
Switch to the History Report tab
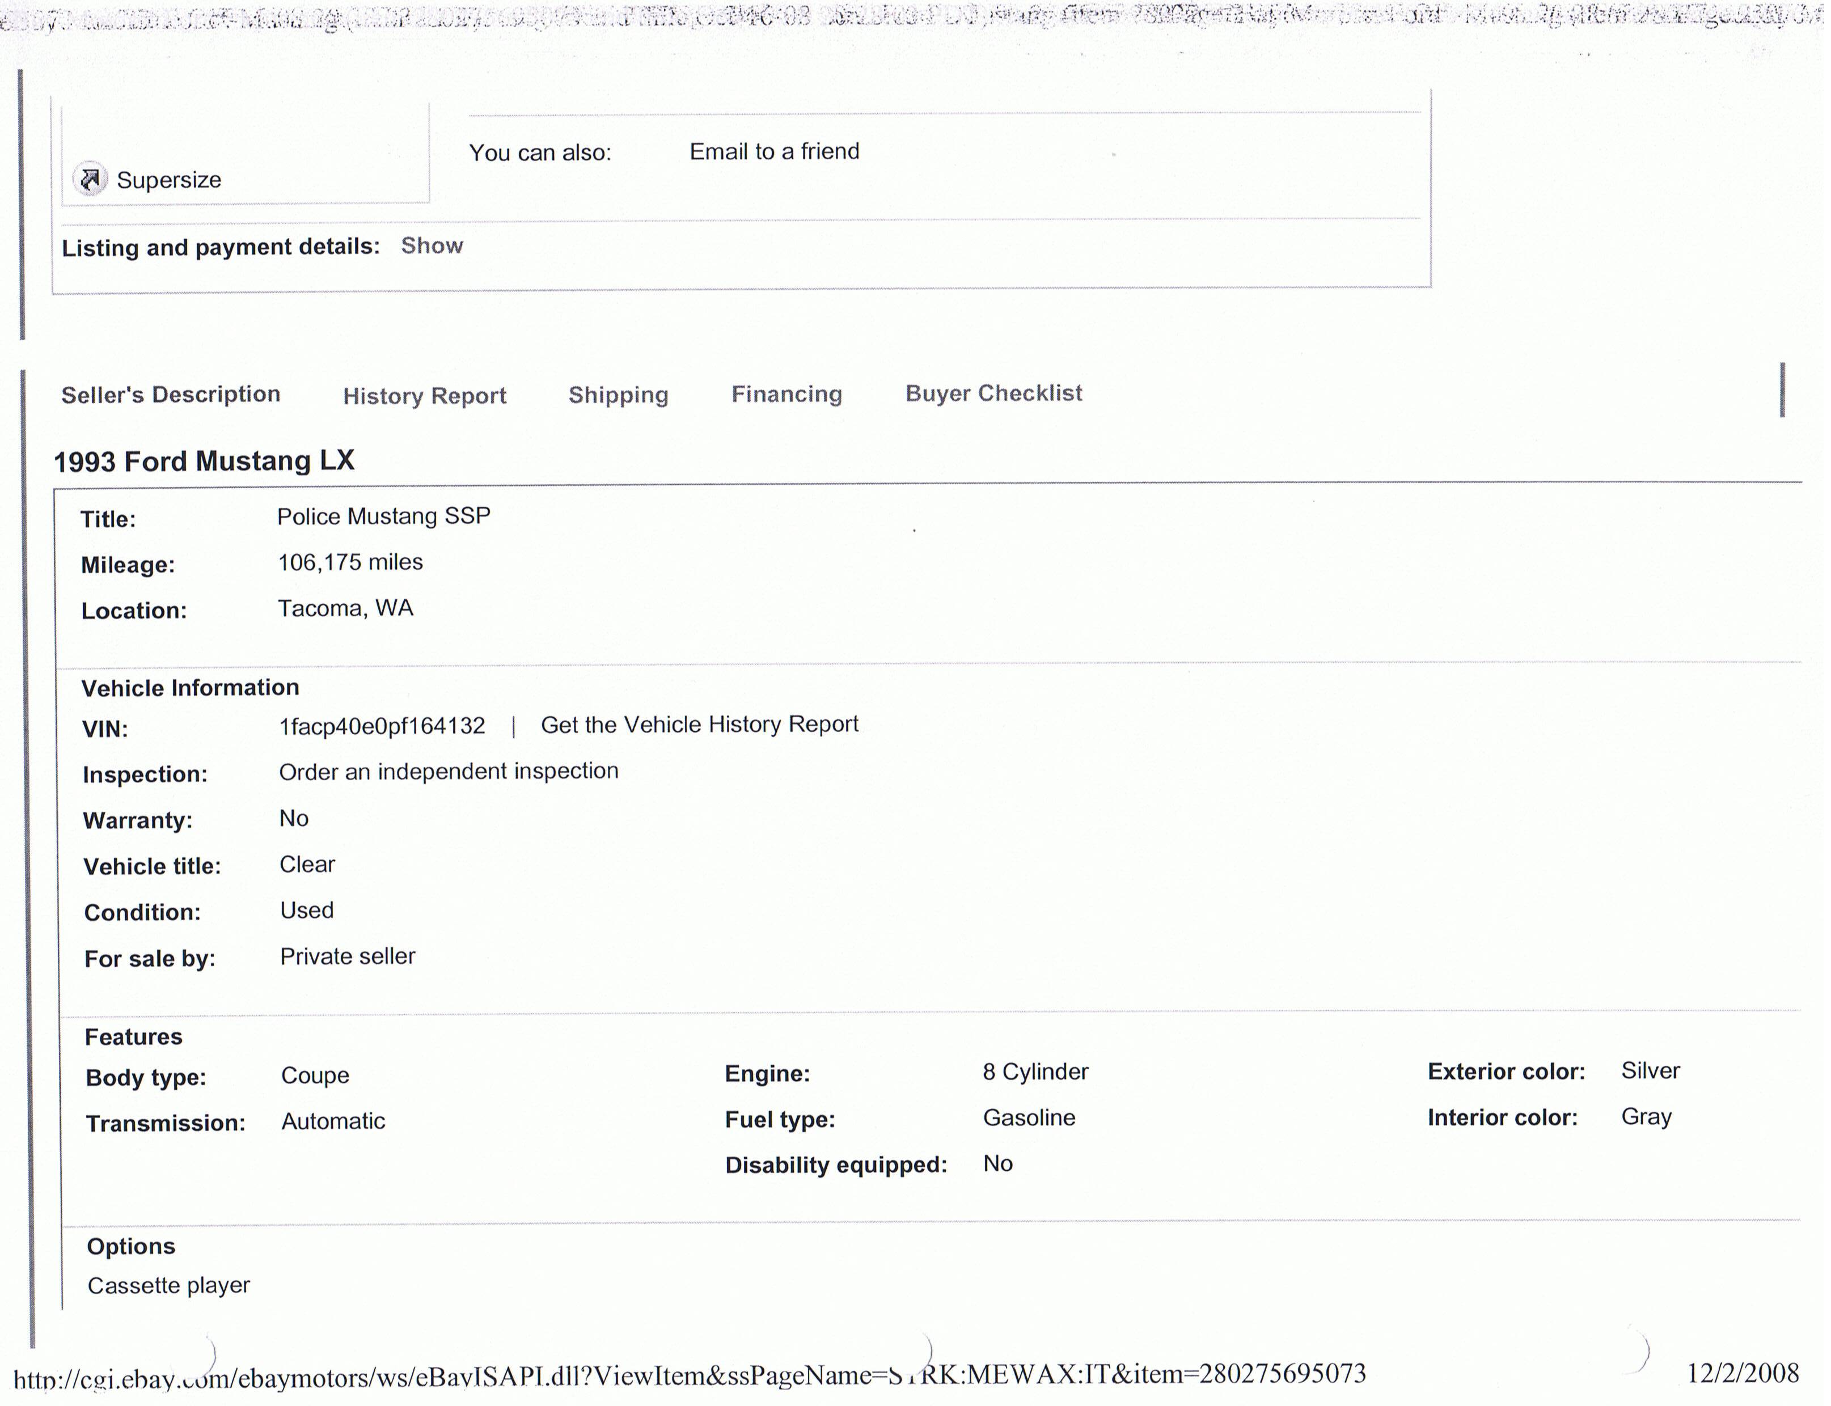(x=424, y=396)
